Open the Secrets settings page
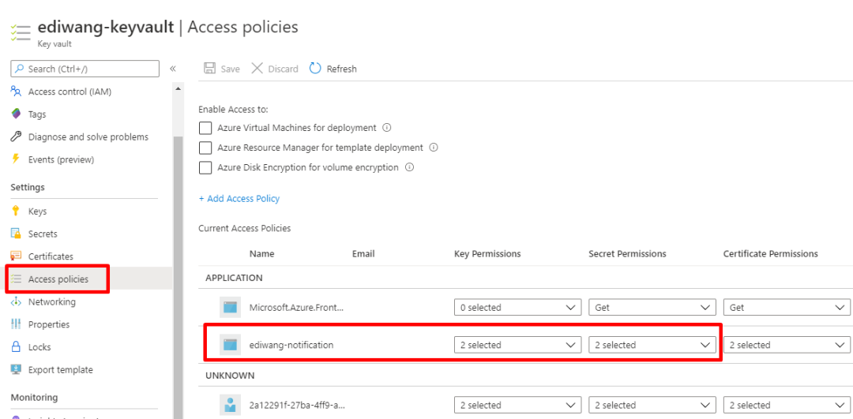 tap(43, 234)
